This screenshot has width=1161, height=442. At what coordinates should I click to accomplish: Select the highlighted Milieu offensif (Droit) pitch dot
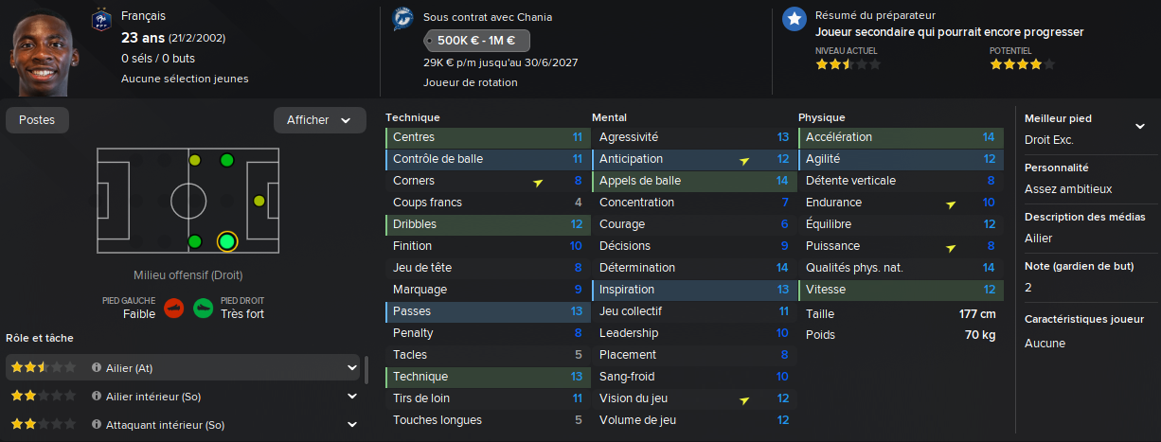(x=226, y=241)
